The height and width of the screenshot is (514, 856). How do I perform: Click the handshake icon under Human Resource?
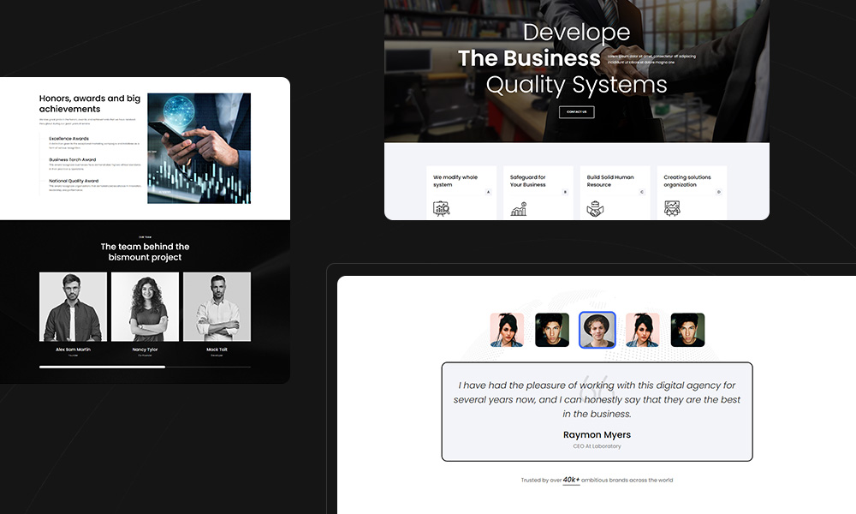tap(596, 208)
